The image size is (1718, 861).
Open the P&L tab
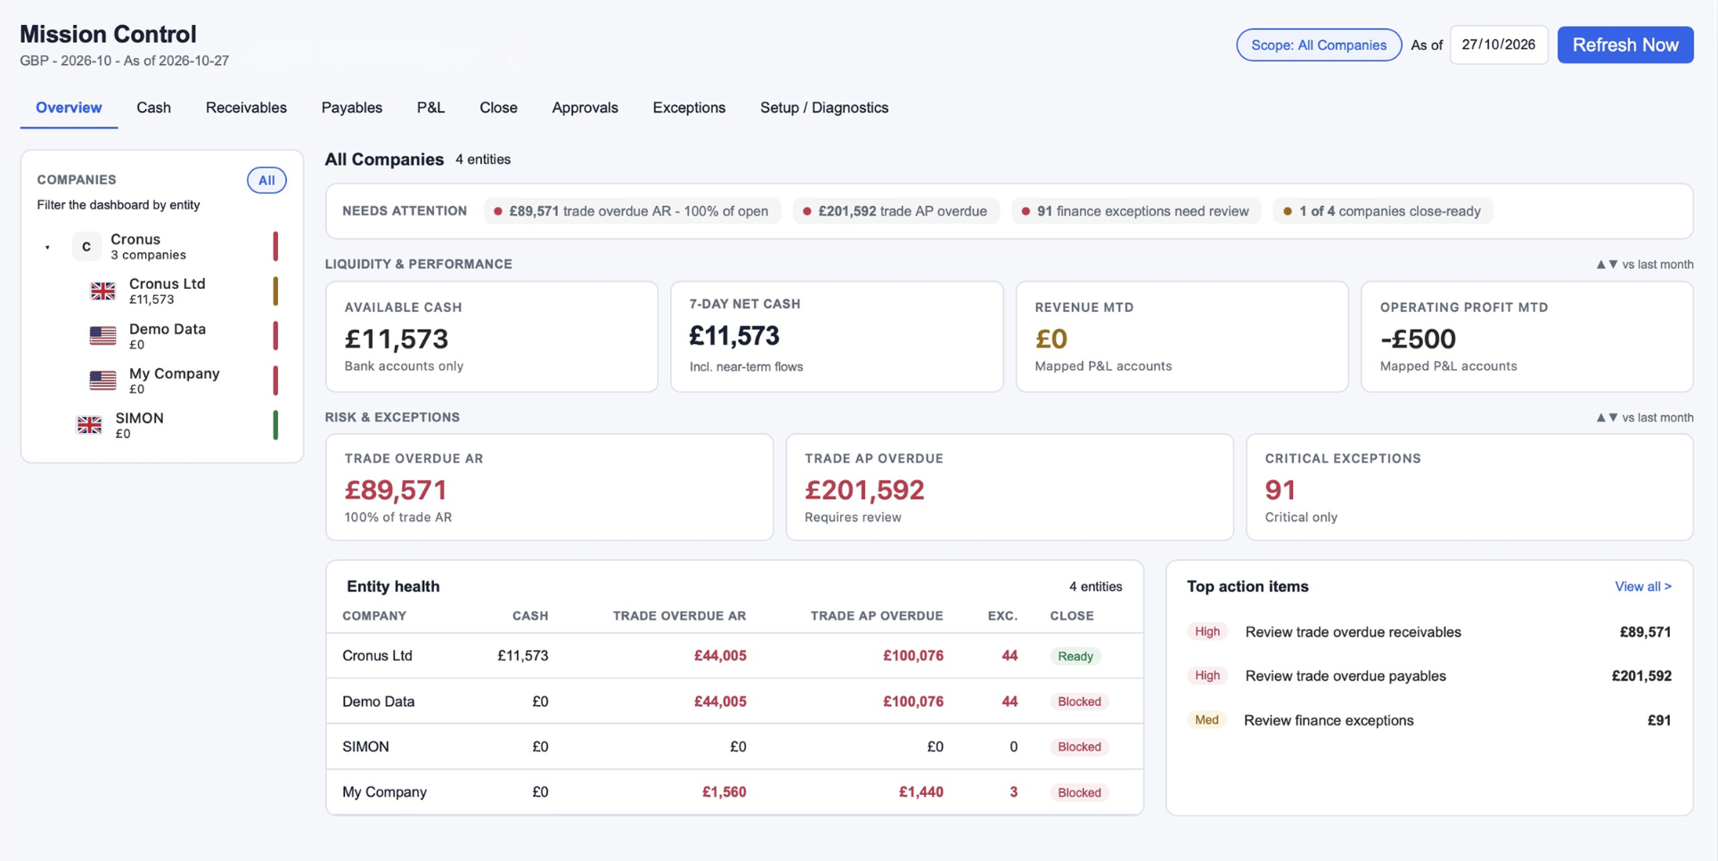430,108
